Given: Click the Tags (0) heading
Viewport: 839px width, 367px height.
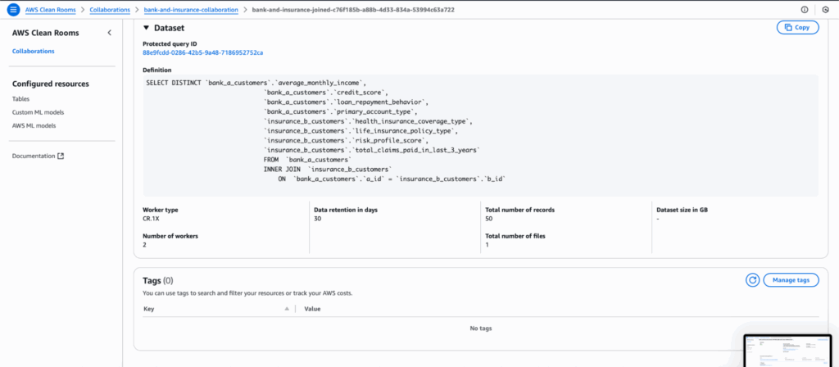Looking at the screenshot, I should coord(158,280).
